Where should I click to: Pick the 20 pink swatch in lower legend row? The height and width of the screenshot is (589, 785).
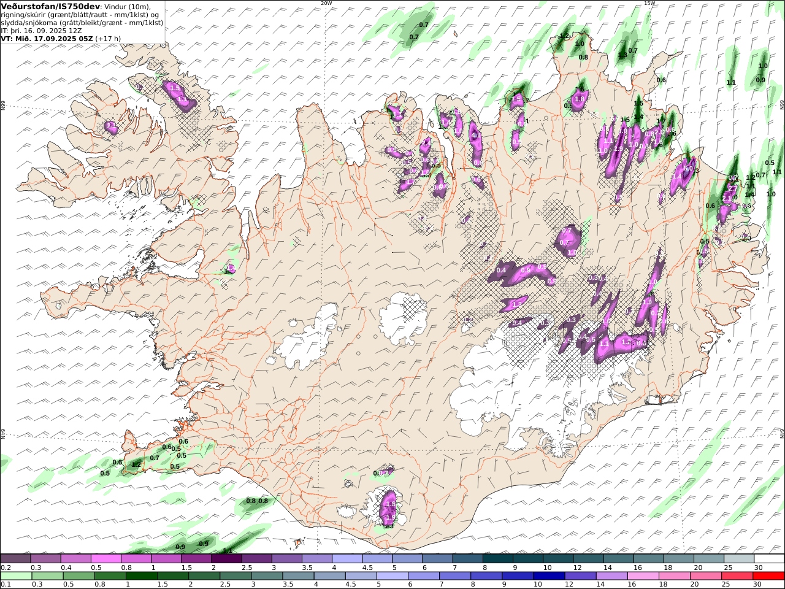click(706, 576)
